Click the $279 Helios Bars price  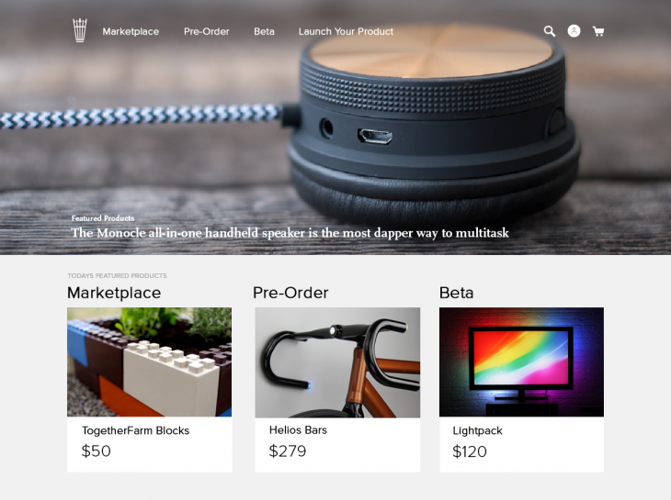click(x=288, y=451)
